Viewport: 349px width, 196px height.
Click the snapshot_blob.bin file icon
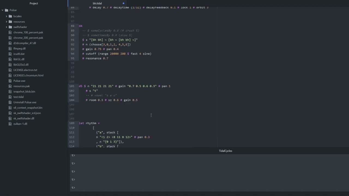tap(10, 91)
